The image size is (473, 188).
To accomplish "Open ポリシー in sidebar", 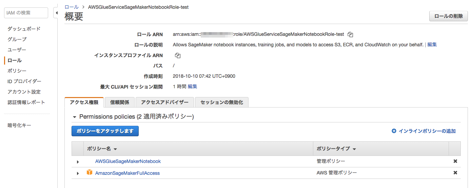I will point(17,71).
